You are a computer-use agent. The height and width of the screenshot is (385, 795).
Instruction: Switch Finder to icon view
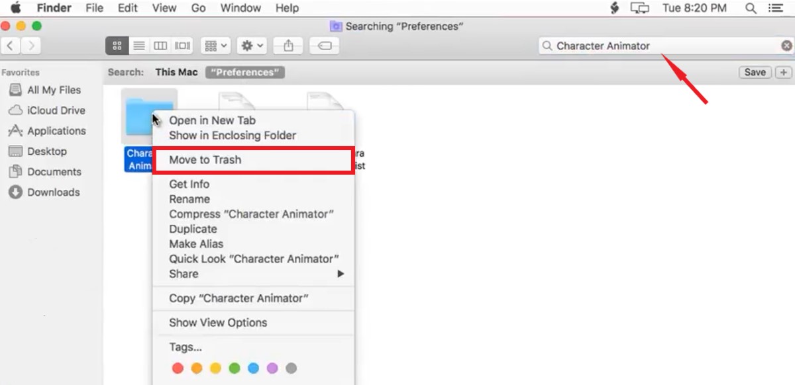[117, 46]
